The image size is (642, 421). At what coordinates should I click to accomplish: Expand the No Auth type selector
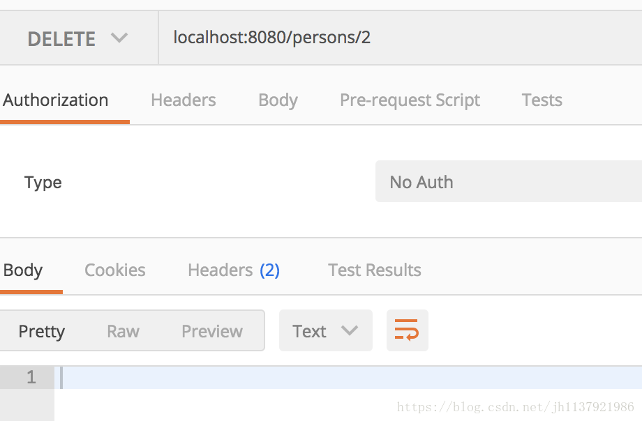(509, 181)
